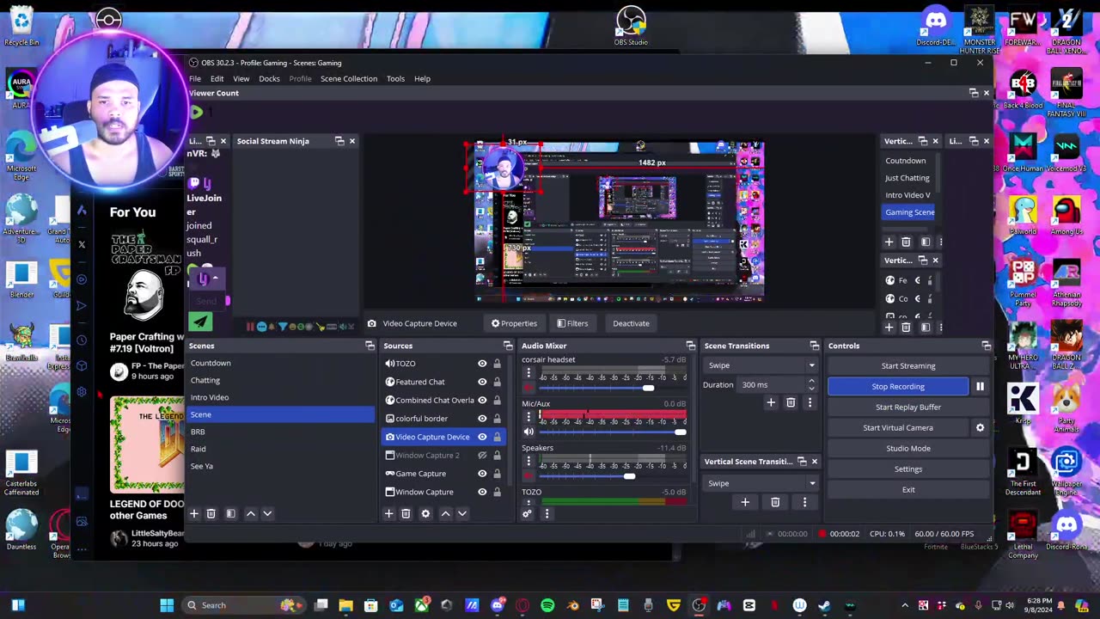
Task: Open advanced audio properties gears icon
Action: click(x=527, y=513)
